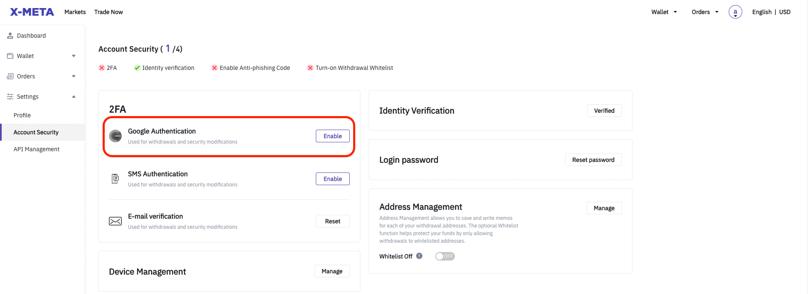Click the Dashboard icon in the sidebar
808x294 pixels.
point(10,35)
